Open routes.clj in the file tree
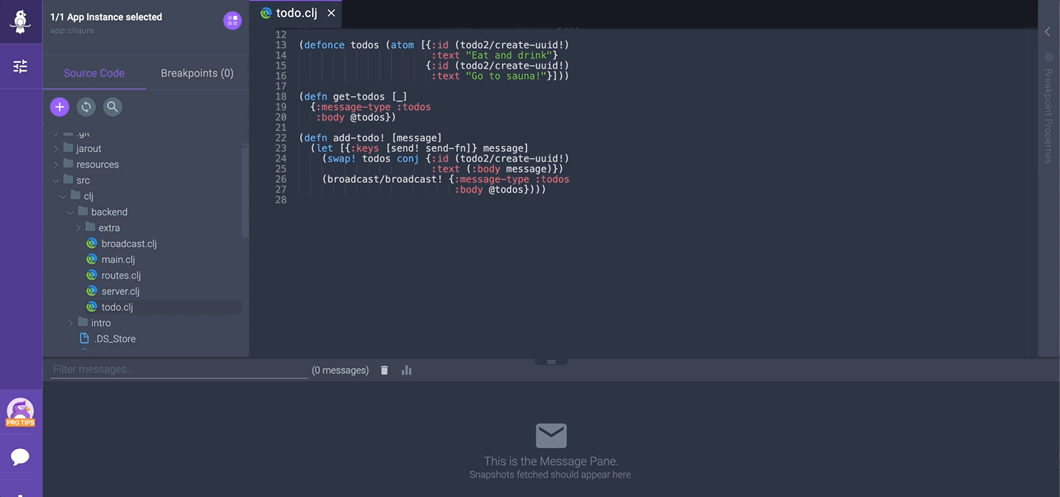The image size is (1060, 497). [x=121, y=276]
